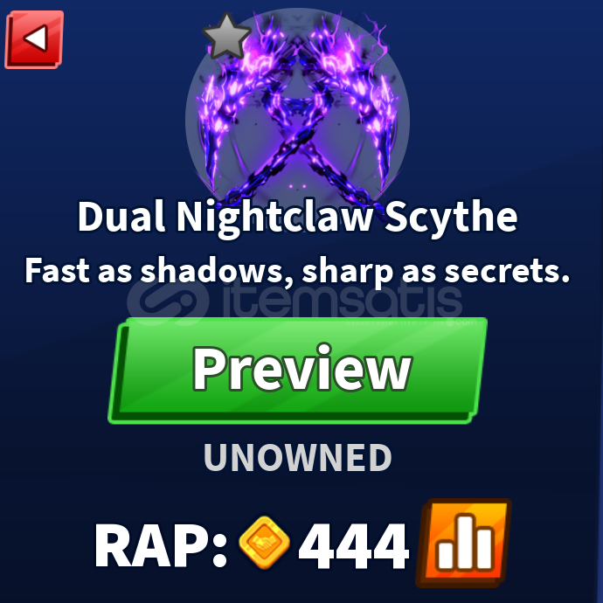603x603 pixels.
Task: Preview the Dual Nightclaw Scythe
Action: coord(298,371)
